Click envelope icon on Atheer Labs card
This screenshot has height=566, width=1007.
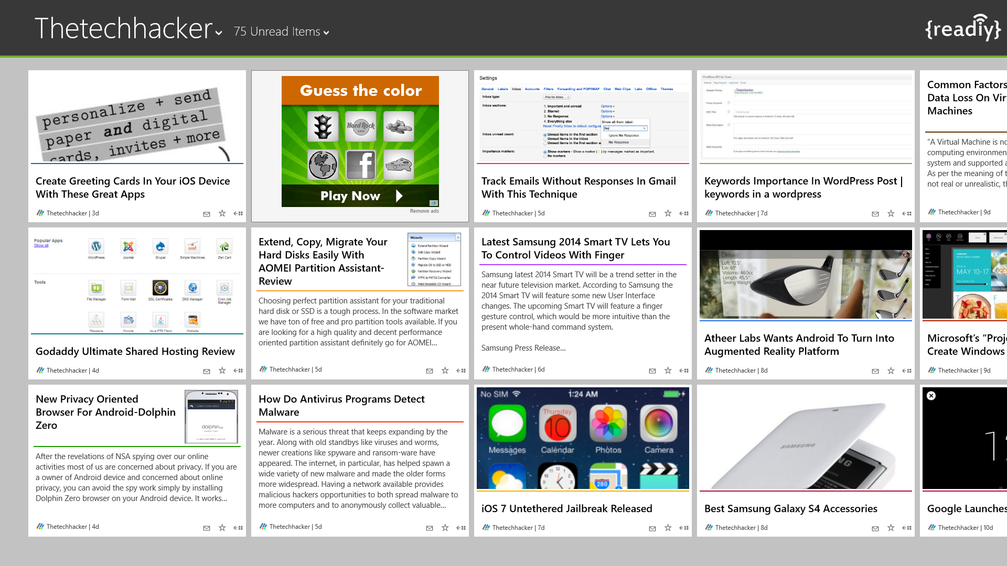(875, 371)
